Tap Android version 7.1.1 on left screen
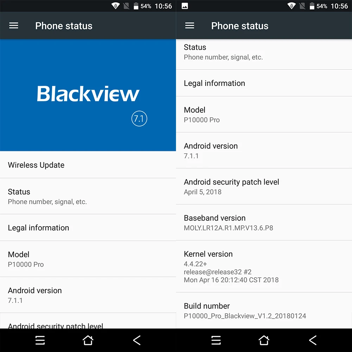The image size is (352, 352). pyautogui.click(x=88, y=295)
